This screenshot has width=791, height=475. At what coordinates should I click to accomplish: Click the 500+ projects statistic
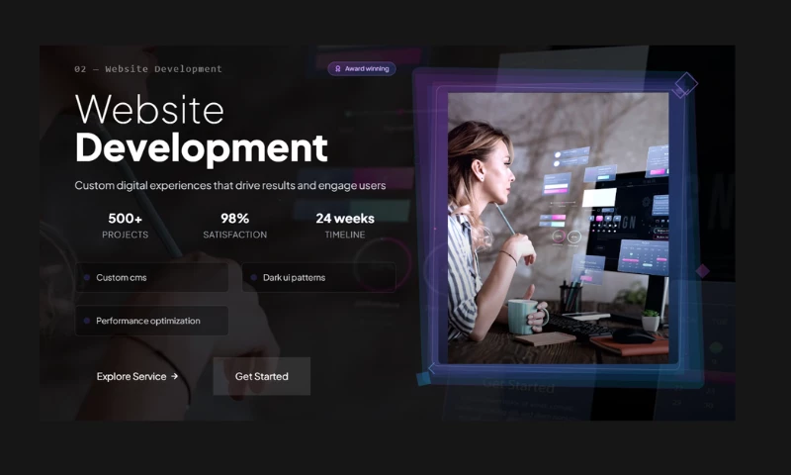click(x=126, y=226)
